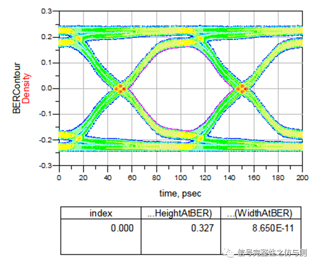Click the '...(WidthAtBER)' column header

point(260,213)
